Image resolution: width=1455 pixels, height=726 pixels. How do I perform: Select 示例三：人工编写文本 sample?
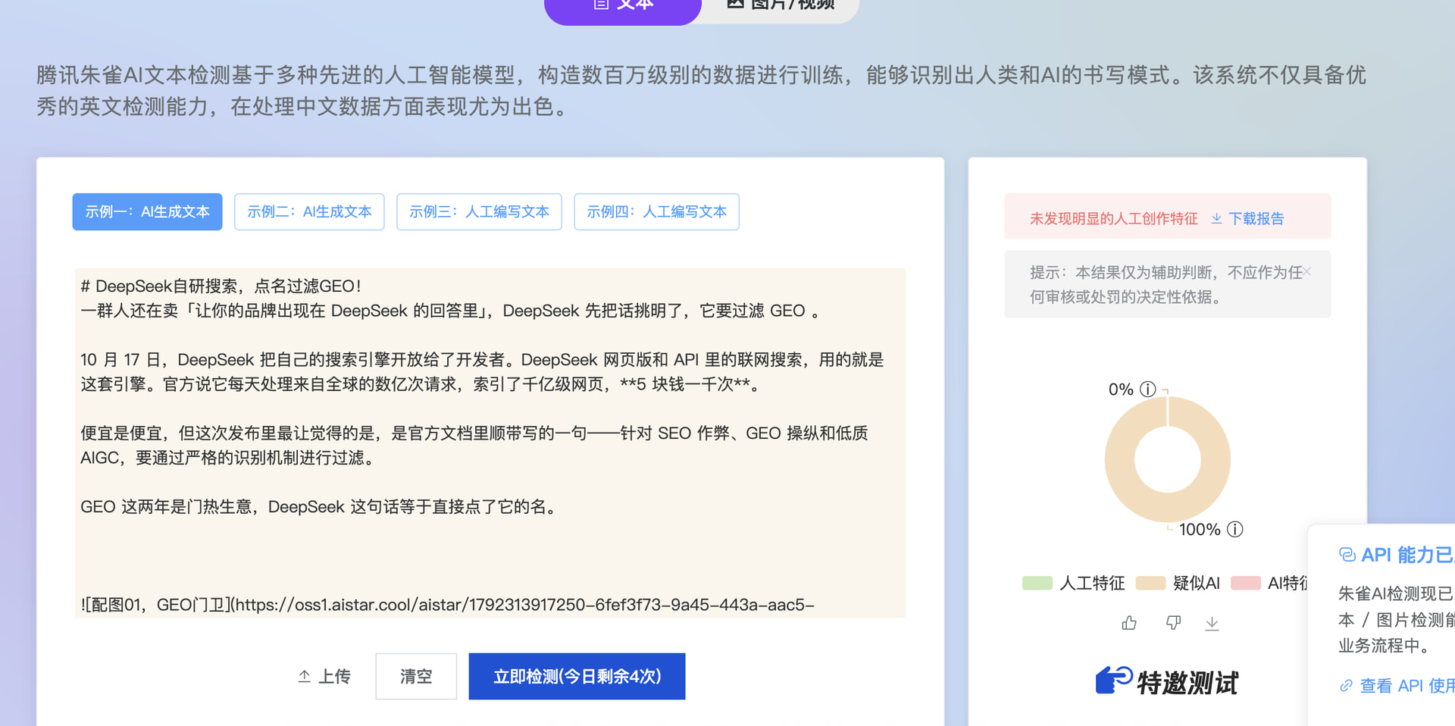(479, 211)
